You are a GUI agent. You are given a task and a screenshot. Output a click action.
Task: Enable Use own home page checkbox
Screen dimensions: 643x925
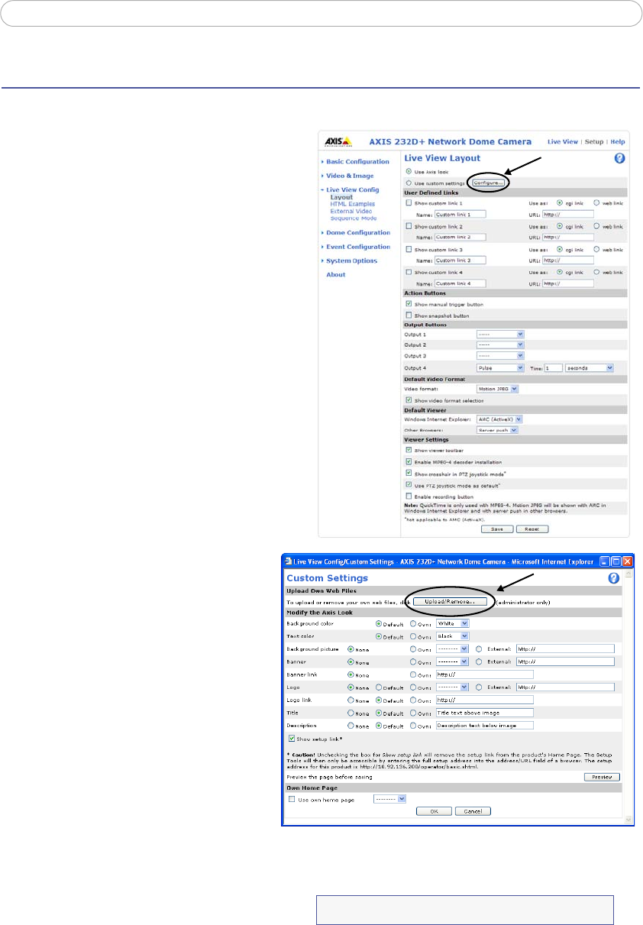coord(292,799)
